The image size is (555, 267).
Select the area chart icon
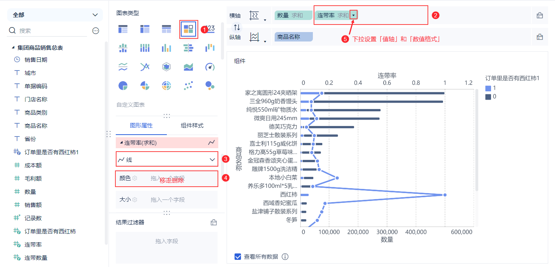pyautogui.click(x=188, y=67)
